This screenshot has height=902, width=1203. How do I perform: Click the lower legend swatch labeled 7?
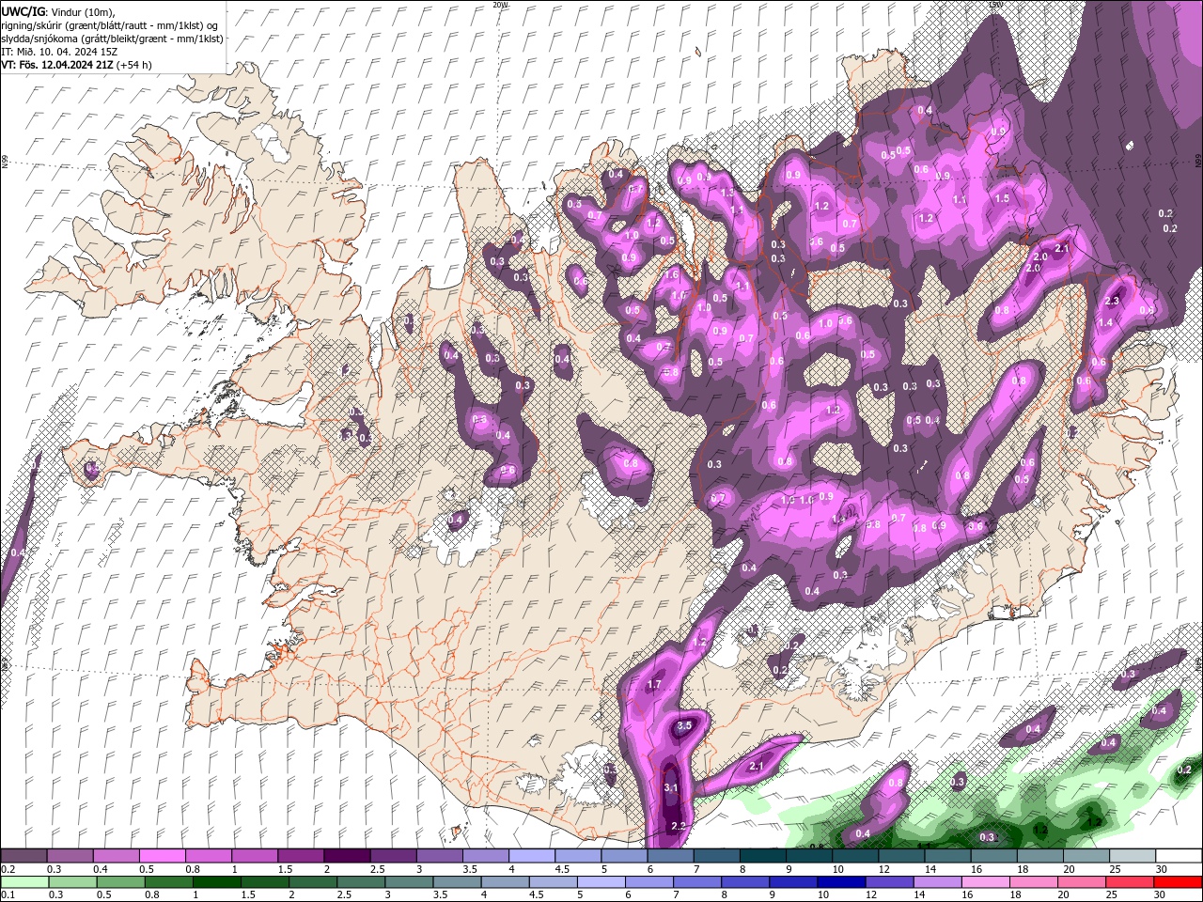[696, 882]
